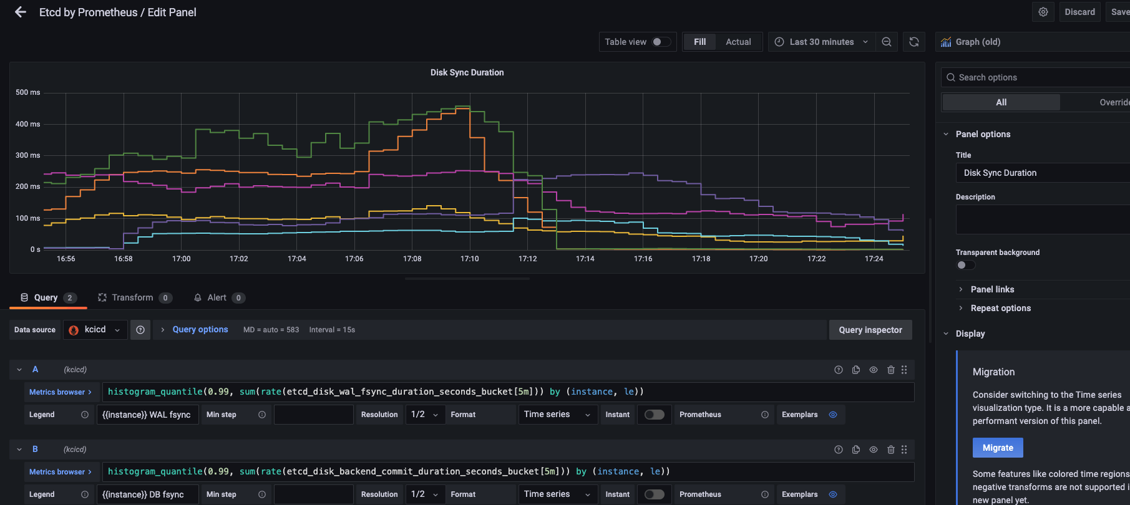
Task: Toggle the Table view switch
Action: (661, 42)
